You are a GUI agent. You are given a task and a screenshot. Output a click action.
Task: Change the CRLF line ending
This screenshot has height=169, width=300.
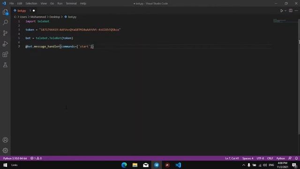click(270, 158)
